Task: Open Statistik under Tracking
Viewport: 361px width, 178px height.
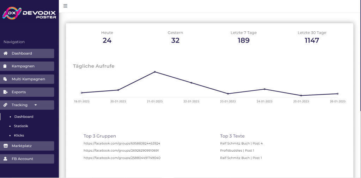Action: coord(21,126)
